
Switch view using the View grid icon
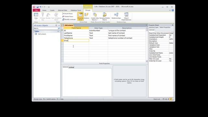coord(36,15)
